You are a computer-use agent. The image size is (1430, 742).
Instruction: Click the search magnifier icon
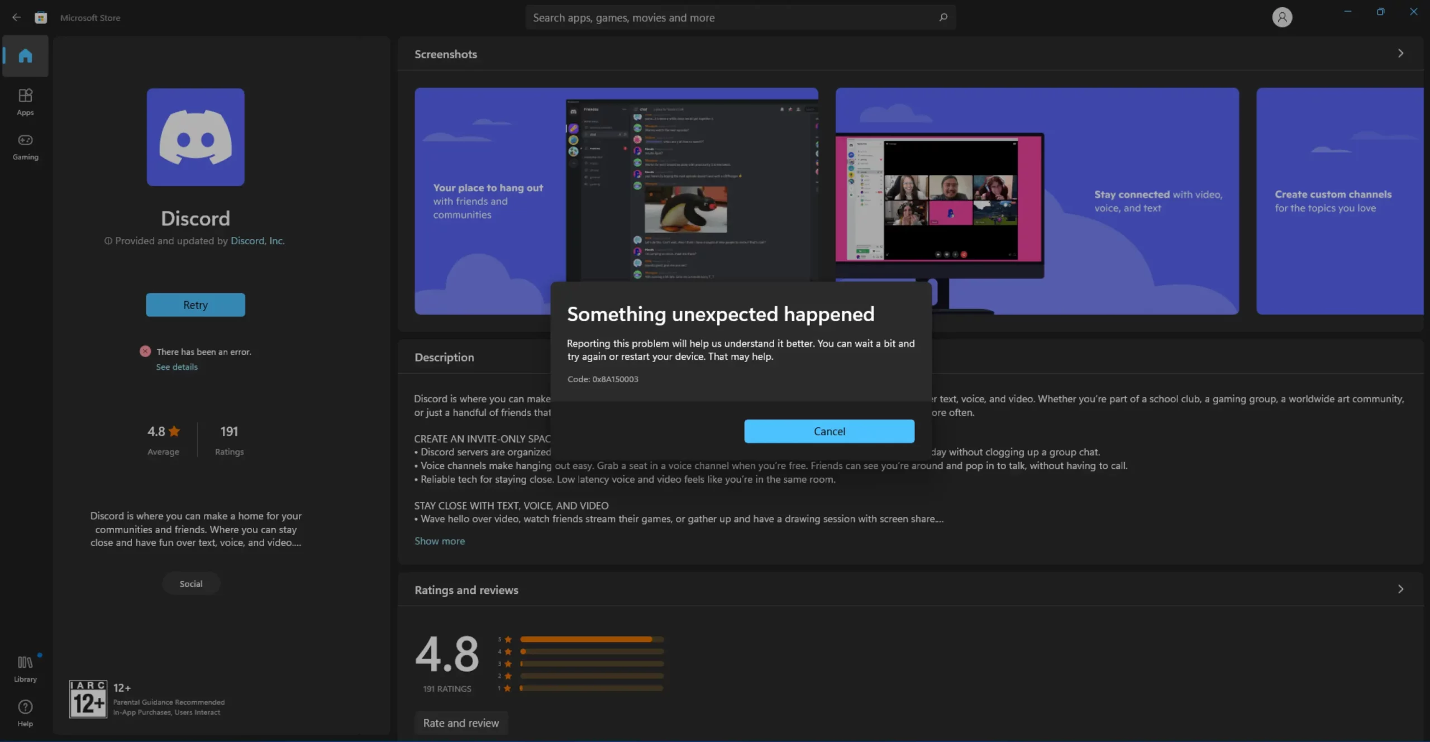(943, 17)
